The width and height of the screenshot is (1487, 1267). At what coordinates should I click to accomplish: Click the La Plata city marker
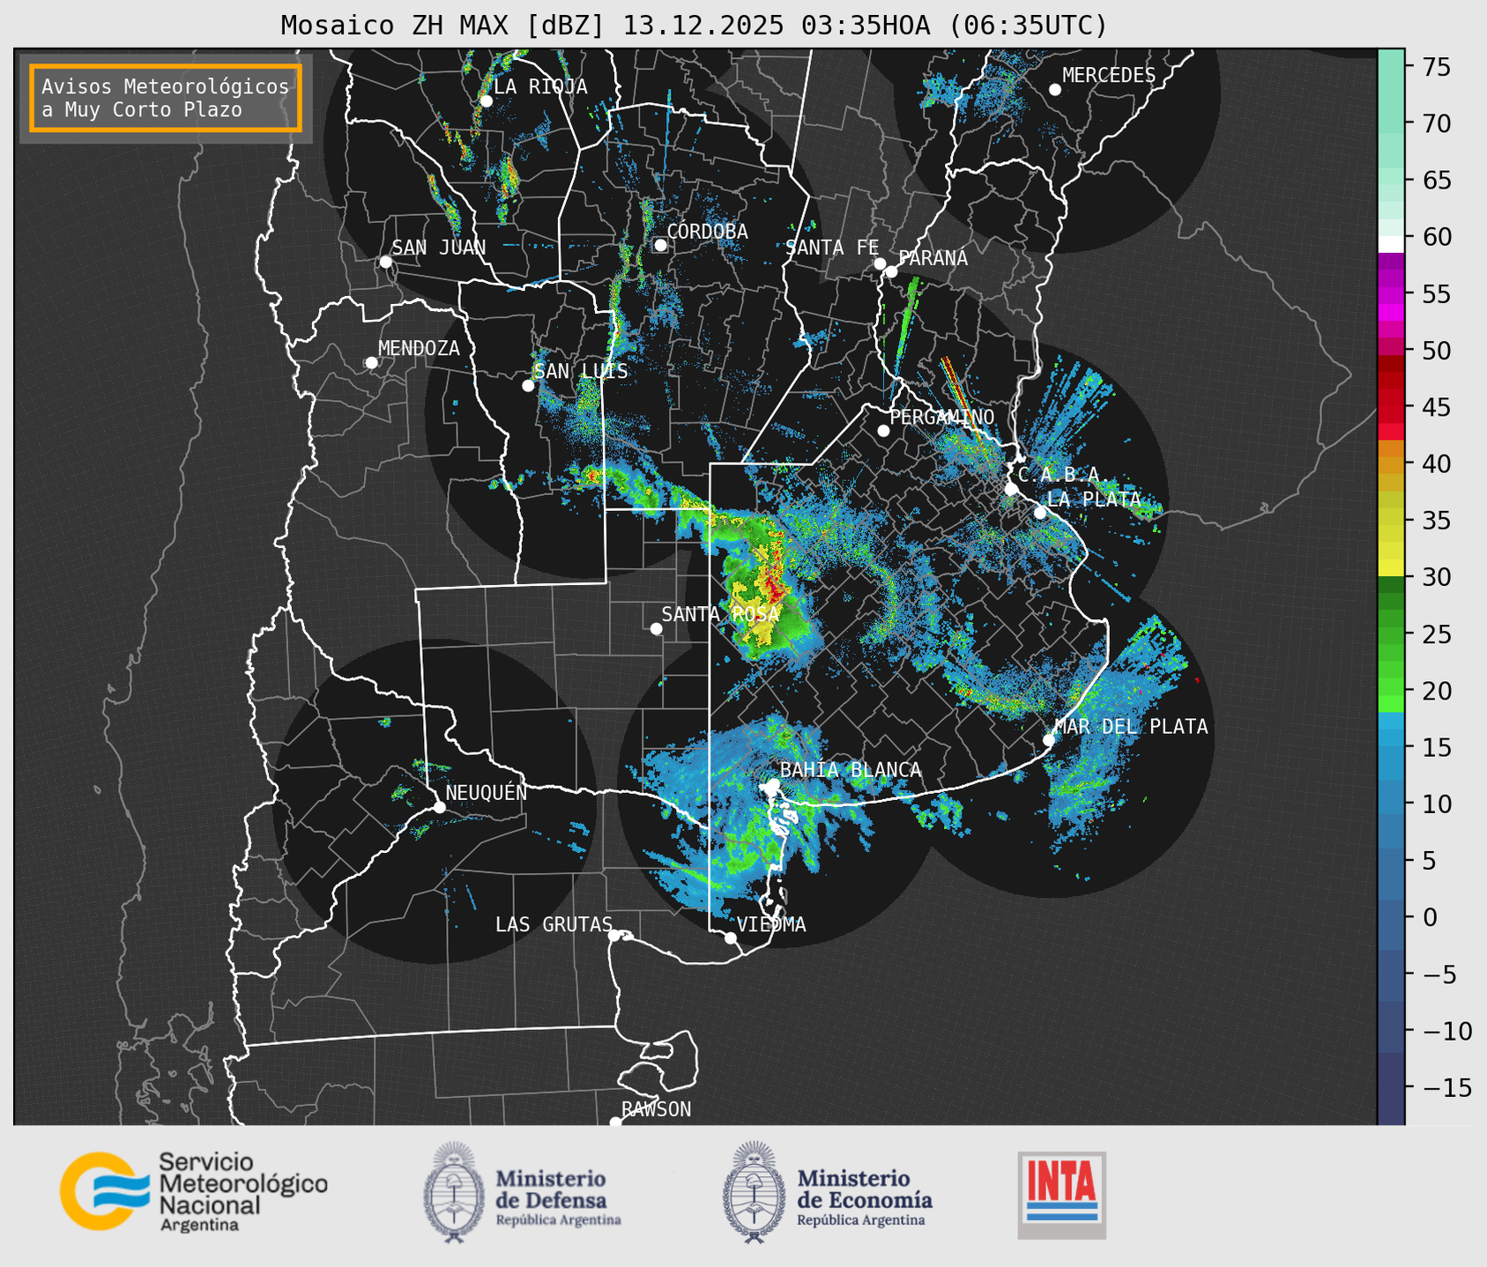point(1040,513)
